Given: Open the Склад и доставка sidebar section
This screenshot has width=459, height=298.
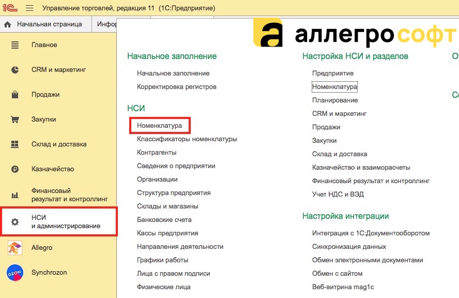Looking at the screenshot, I should (59, 144).
